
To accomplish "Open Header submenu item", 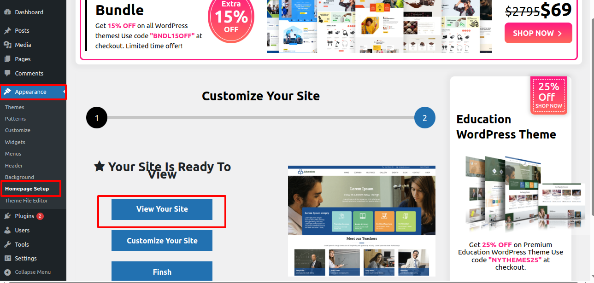I will (x=14, y=166).
